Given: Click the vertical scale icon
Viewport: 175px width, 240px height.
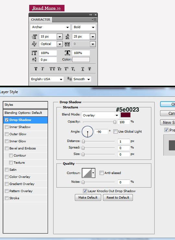Looking at the screenshot, I should [x=34, y=53].
